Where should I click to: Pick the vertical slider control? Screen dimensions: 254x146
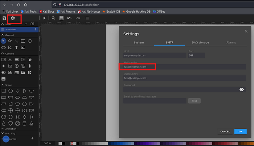tap(30, 66)
